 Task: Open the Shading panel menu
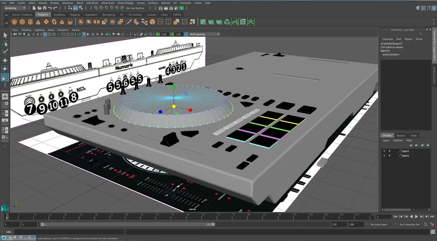(x=26, y=30)
